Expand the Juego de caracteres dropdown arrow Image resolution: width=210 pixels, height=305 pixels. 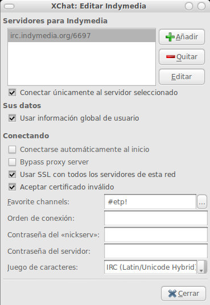pyautogui.click(x=201, y=267)
